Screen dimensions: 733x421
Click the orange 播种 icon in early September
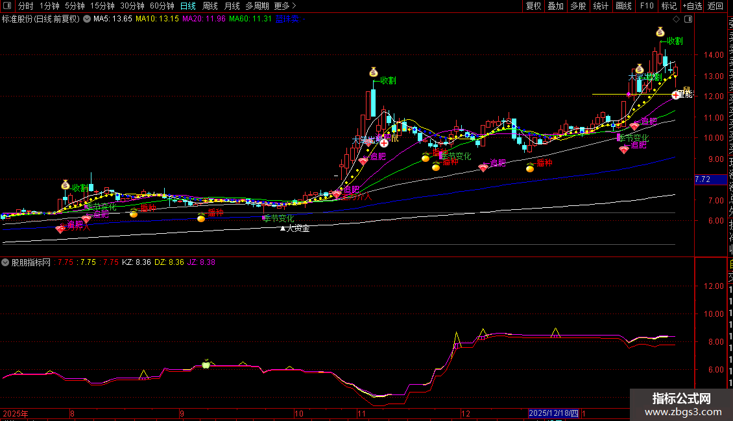(x=201, y=218)
